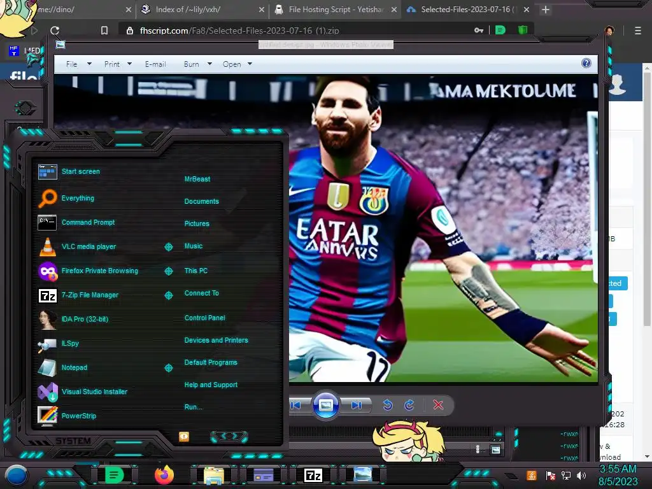Click Windows Start orb
Screen dimensions: 652x489
[17, 475]
